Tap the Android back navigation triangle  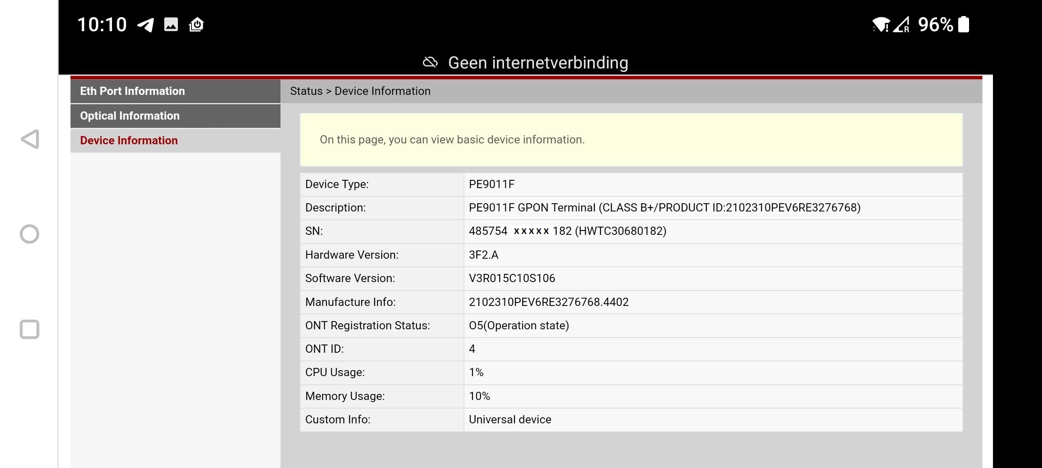pyautogui.click(x=30, y=139)
